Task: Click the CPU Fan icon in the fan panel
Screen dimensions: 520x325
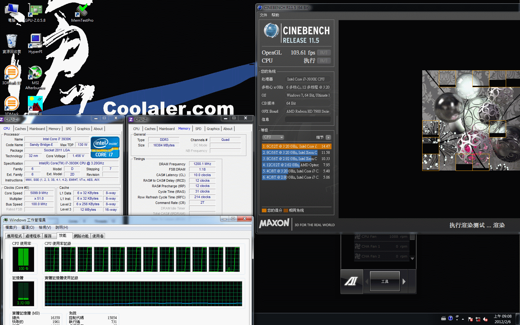Action: click(357, 236)
